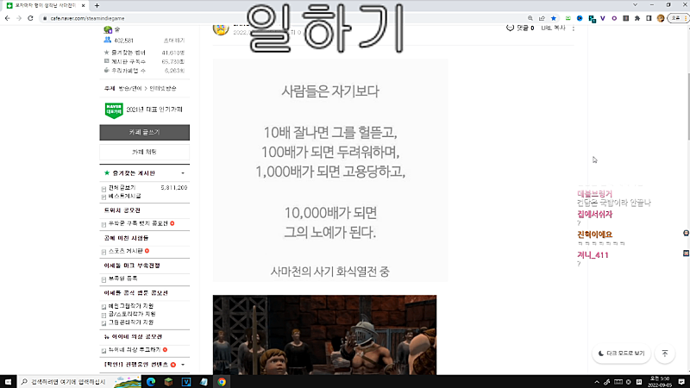This screenshot has width=690, height=388.
Task: Click chat username 저니_411
Action: click(x=593, y=254)
